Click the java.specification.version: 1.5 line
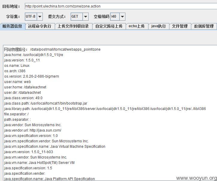This screenshot has width=217, height=181. click(x=28, y=168)
